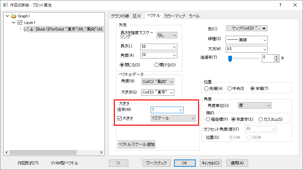The width and height of the screenshot is (303, 170).
Task: Click the 透過率 slider handle
Action: (x=230, y=58)
